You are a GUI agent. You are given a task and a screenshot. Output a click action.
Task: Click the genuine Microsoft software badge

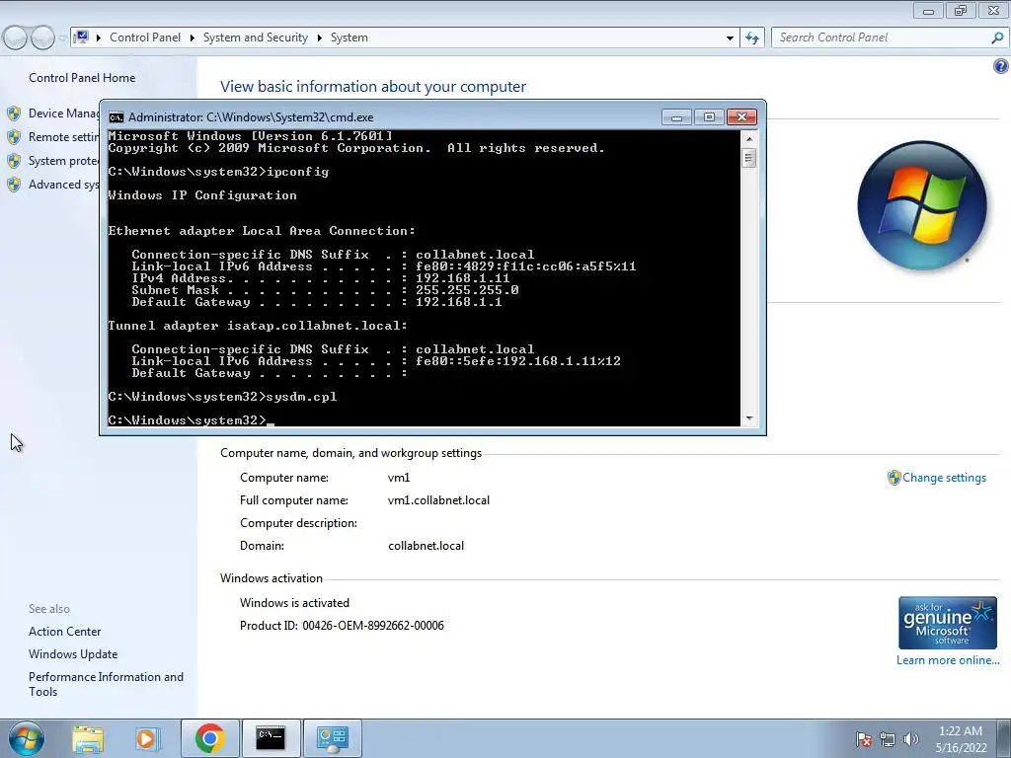point(947,623)
